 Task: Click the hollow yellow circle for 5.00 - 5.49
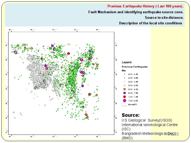[x=124, y=82]
